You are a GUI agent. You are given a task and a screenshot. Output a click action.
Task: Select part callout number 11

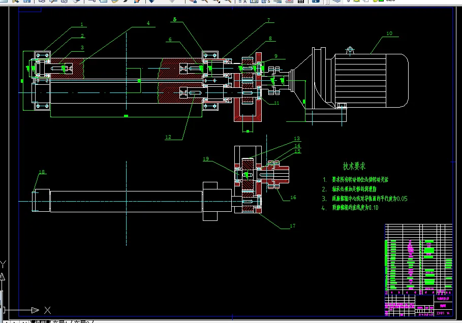click(x=276, y=103)
